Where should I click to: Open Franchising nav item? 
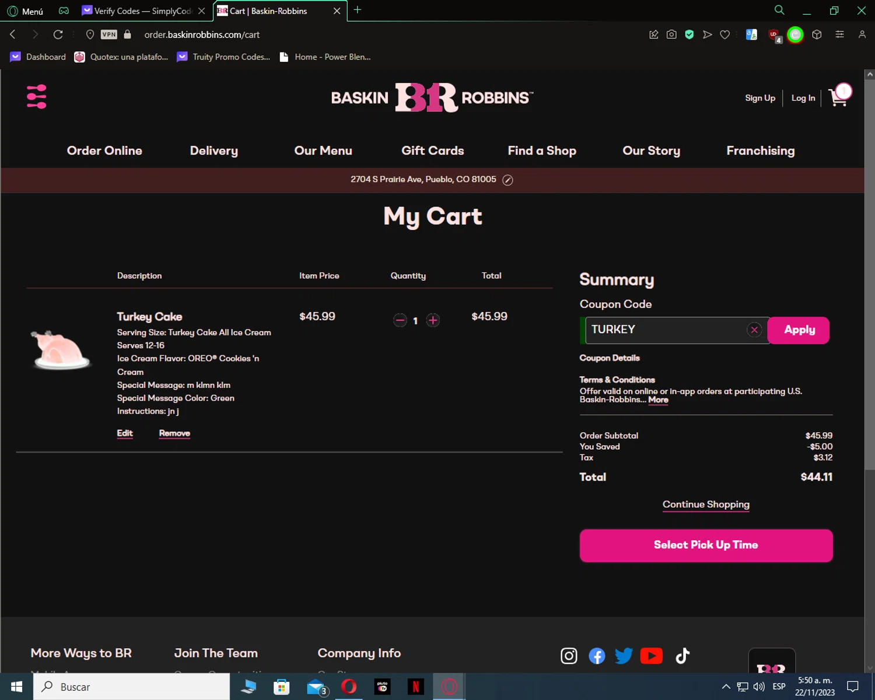[761, 150]
